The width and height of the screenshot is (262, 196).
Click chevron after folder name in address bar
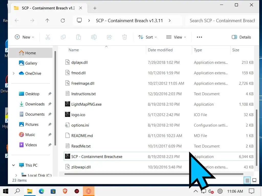click(170, 20)
